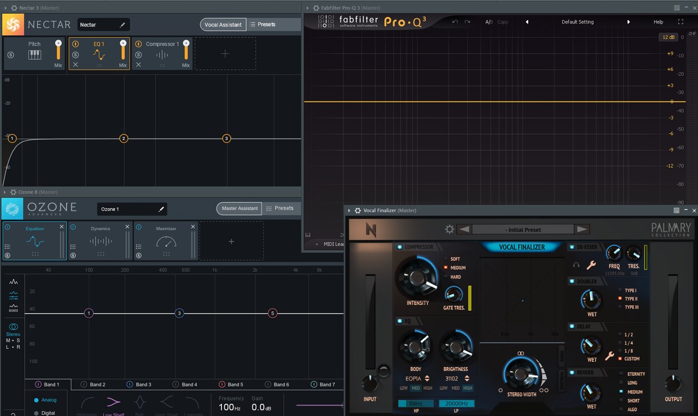Click Pro-Q 3 piano keyboard icon
The height and width of the screenshot is (416, 698).
tap(308, 235)
